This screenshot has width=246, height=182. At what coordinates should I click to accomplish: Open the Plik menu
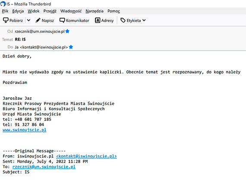(x=5, y=11)
